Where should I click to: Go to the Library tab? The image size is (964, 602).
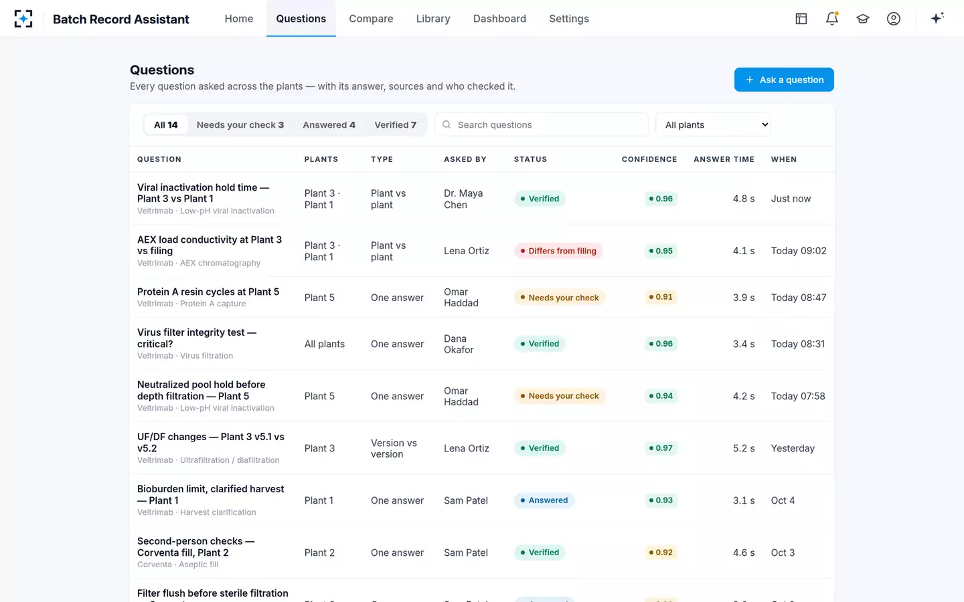point(433,19)
